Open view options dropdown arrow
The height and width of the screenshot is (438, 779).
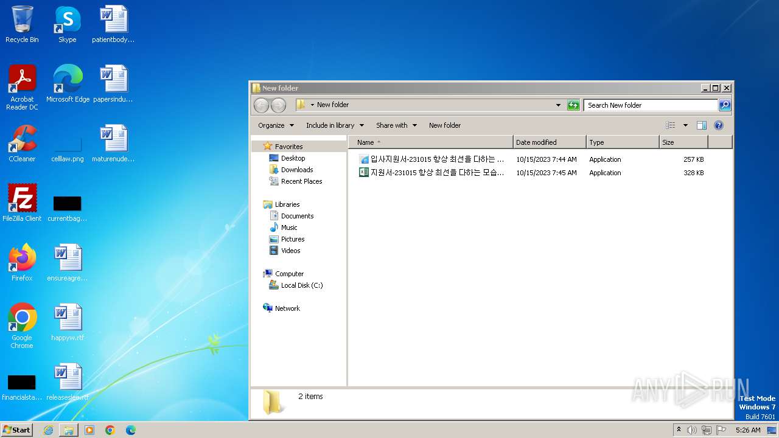pyautogui.click(x=685, y=125)
